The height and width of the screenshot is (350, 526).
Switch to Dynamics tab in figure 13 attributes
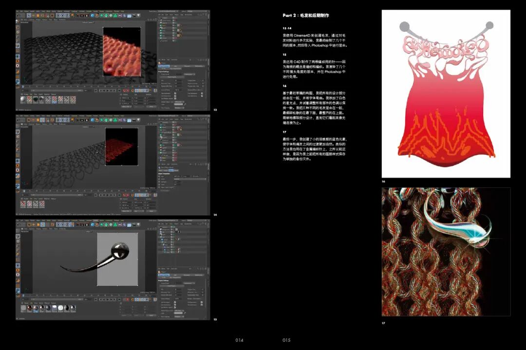click(x=187, y=66)
